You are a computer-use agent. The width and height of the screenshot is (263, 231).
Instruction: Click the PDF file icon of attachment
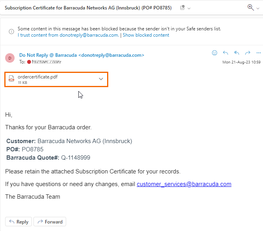click(x=11, y=79)
